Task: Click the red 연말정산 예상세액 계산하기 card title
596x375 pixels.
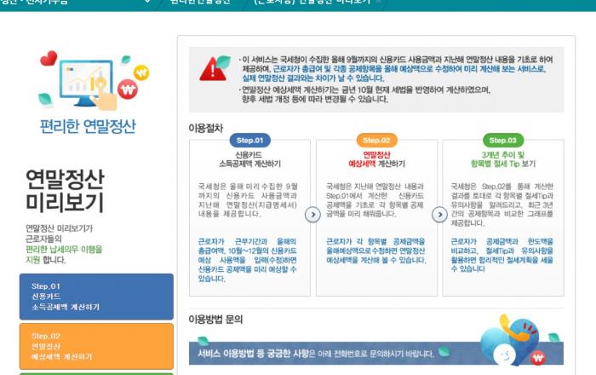Action: [x=375, y=160]
